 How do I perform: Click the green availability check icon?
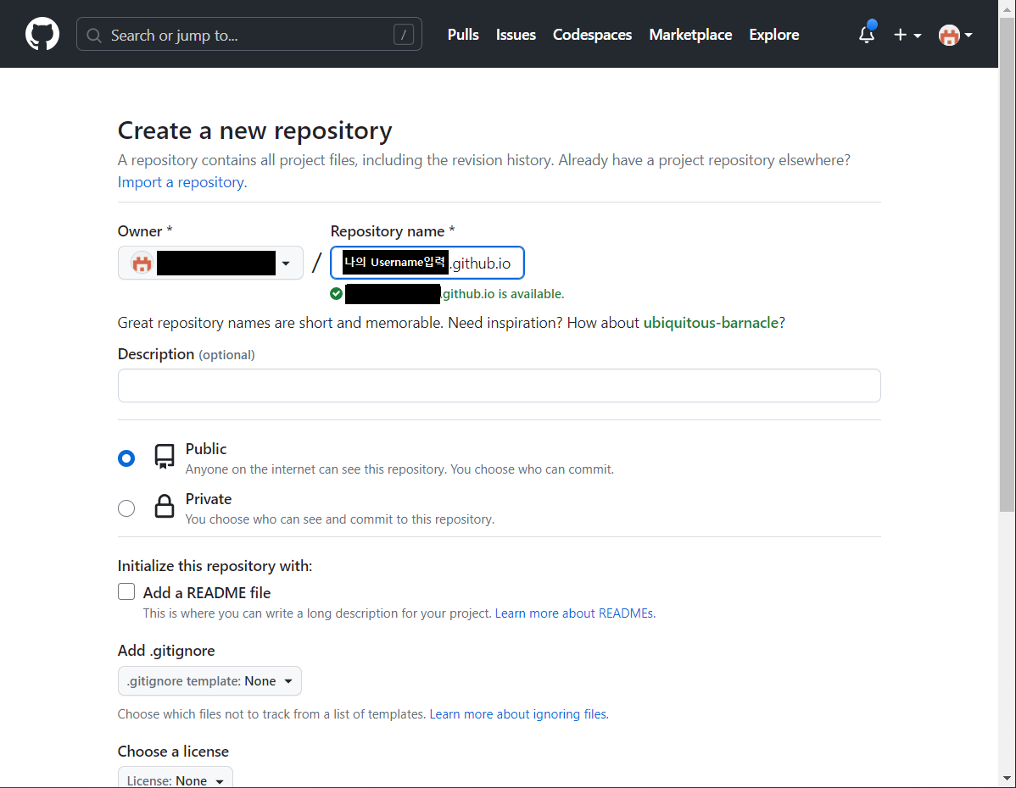point(337,293)
